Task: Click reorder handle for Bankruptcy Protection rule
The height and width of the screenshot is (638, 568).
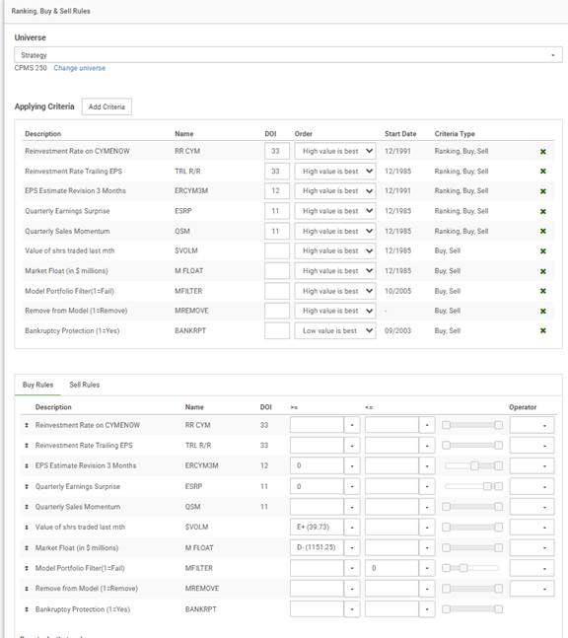Action: coord(27,609)
